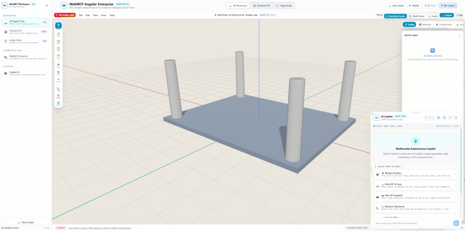Open Ground Plane dropdown in status bar
The image size is (465, 231).
(358, 228)
